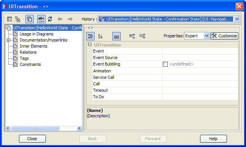This screenshot has height=147, width=246.
Task: Click the Close button
Action: (32, 139)
